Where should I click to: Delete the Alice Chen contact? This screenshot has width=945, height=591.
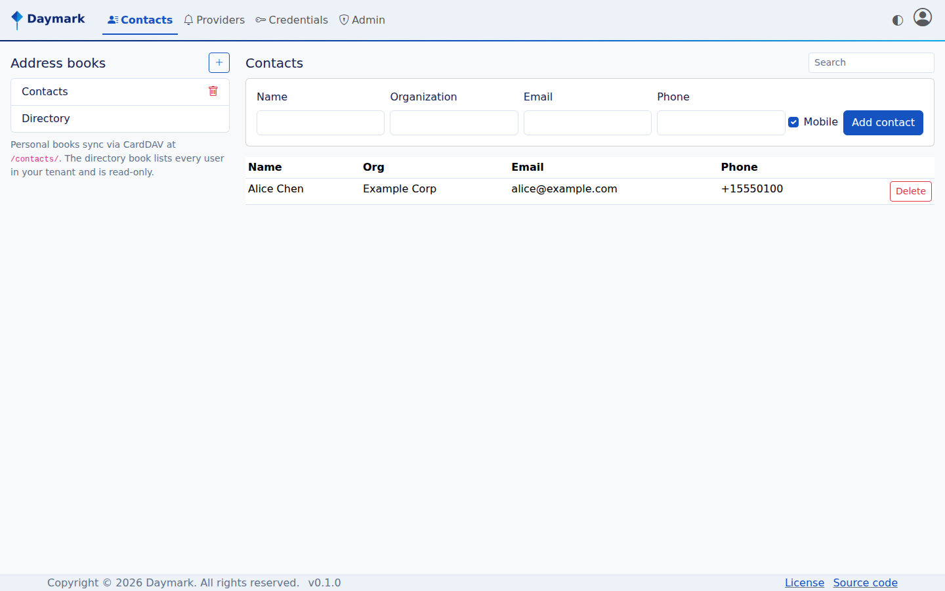pos(911,191)
